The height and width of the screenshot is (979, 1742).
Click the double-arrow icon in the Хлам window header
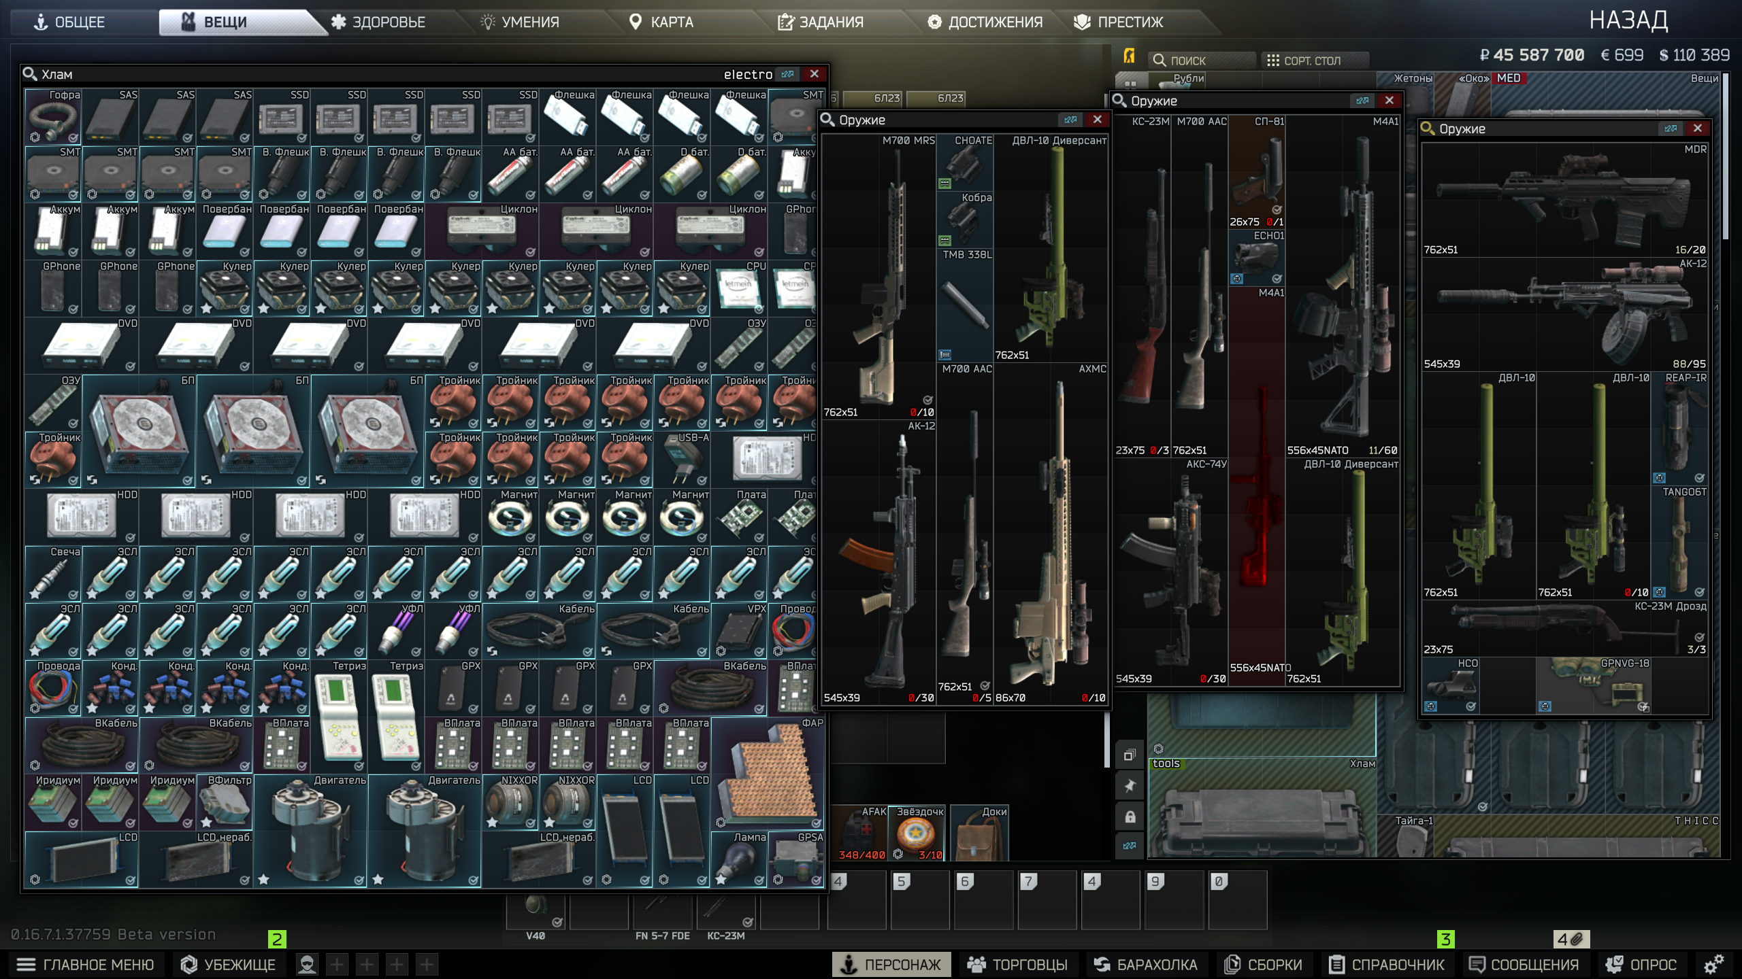click(788, 74)
